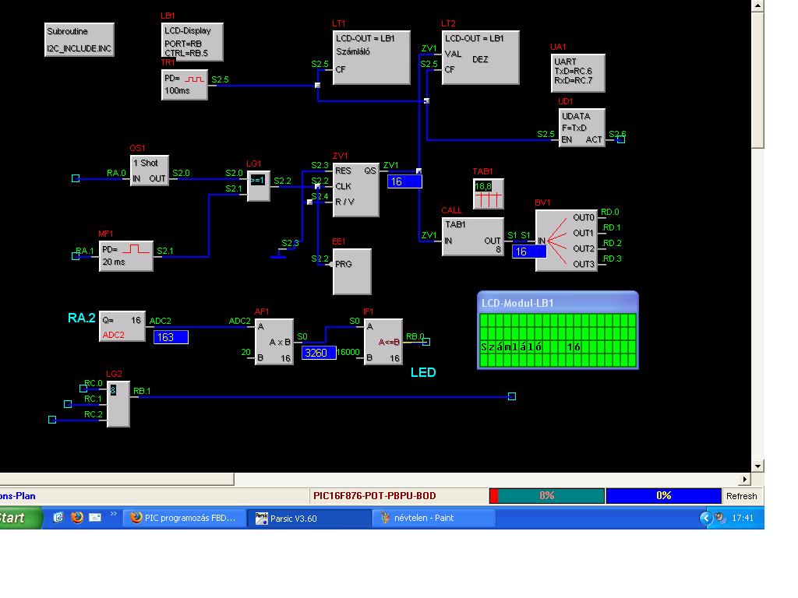The height and width of the screenshot is (598, 798).
Task: Select the TAB1 table icon
Action: 489,194
